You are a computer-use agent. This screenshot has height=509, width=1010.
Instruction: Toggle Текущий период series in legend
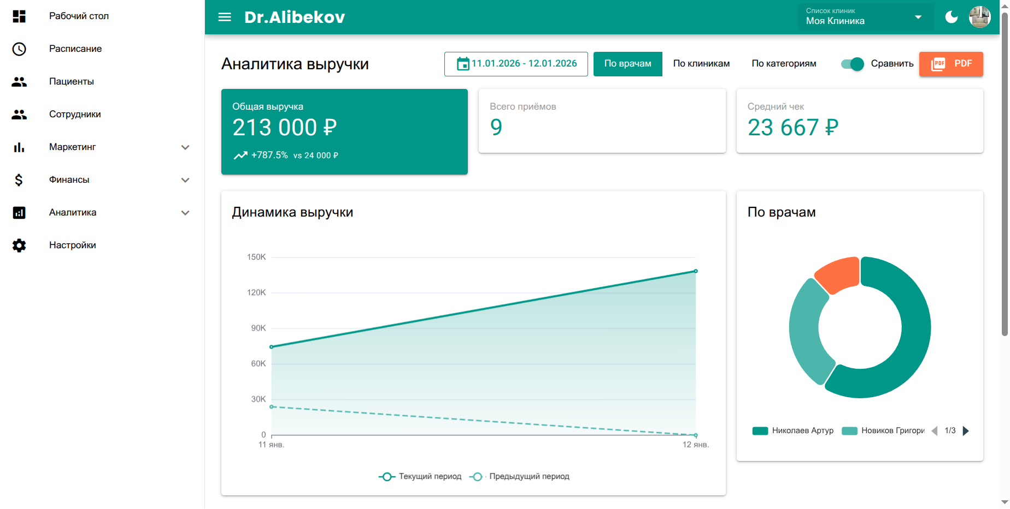(420, 476)
